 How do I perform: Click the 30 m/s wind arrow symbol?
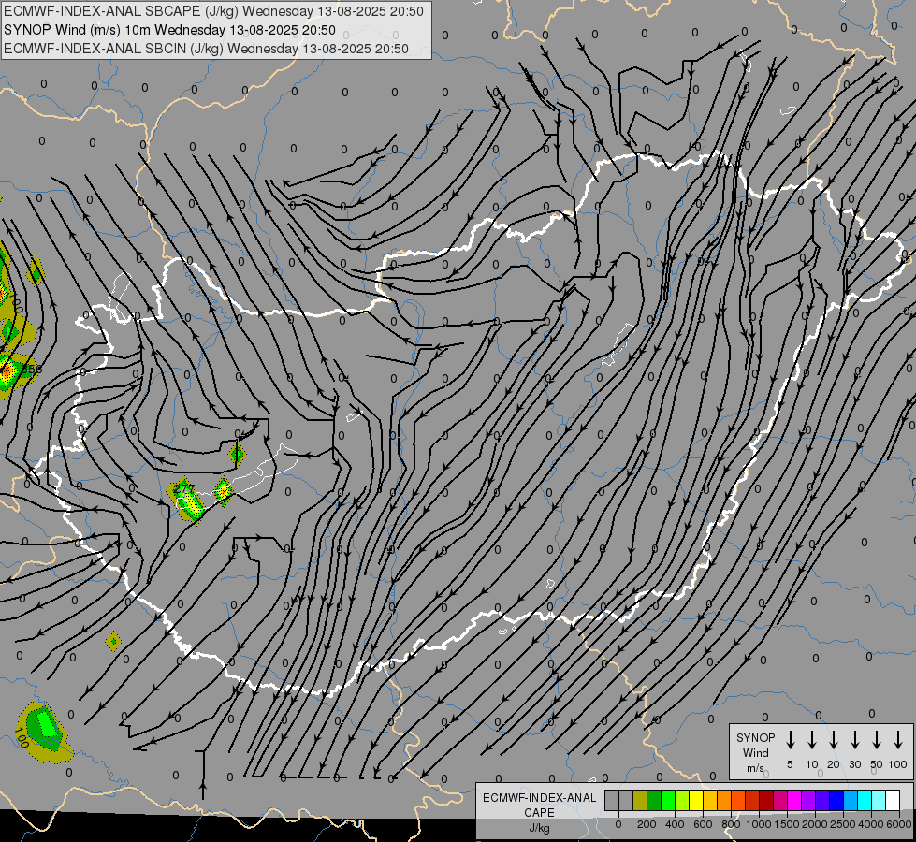[854, 740]
